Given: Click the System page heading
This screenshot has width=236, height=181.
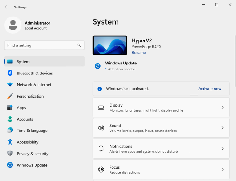Looking at the screenshot, I should click(x=106, y=22).
